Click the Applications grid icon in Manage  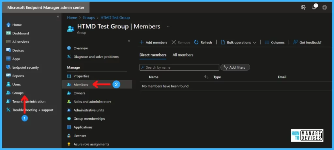point(69,127)
